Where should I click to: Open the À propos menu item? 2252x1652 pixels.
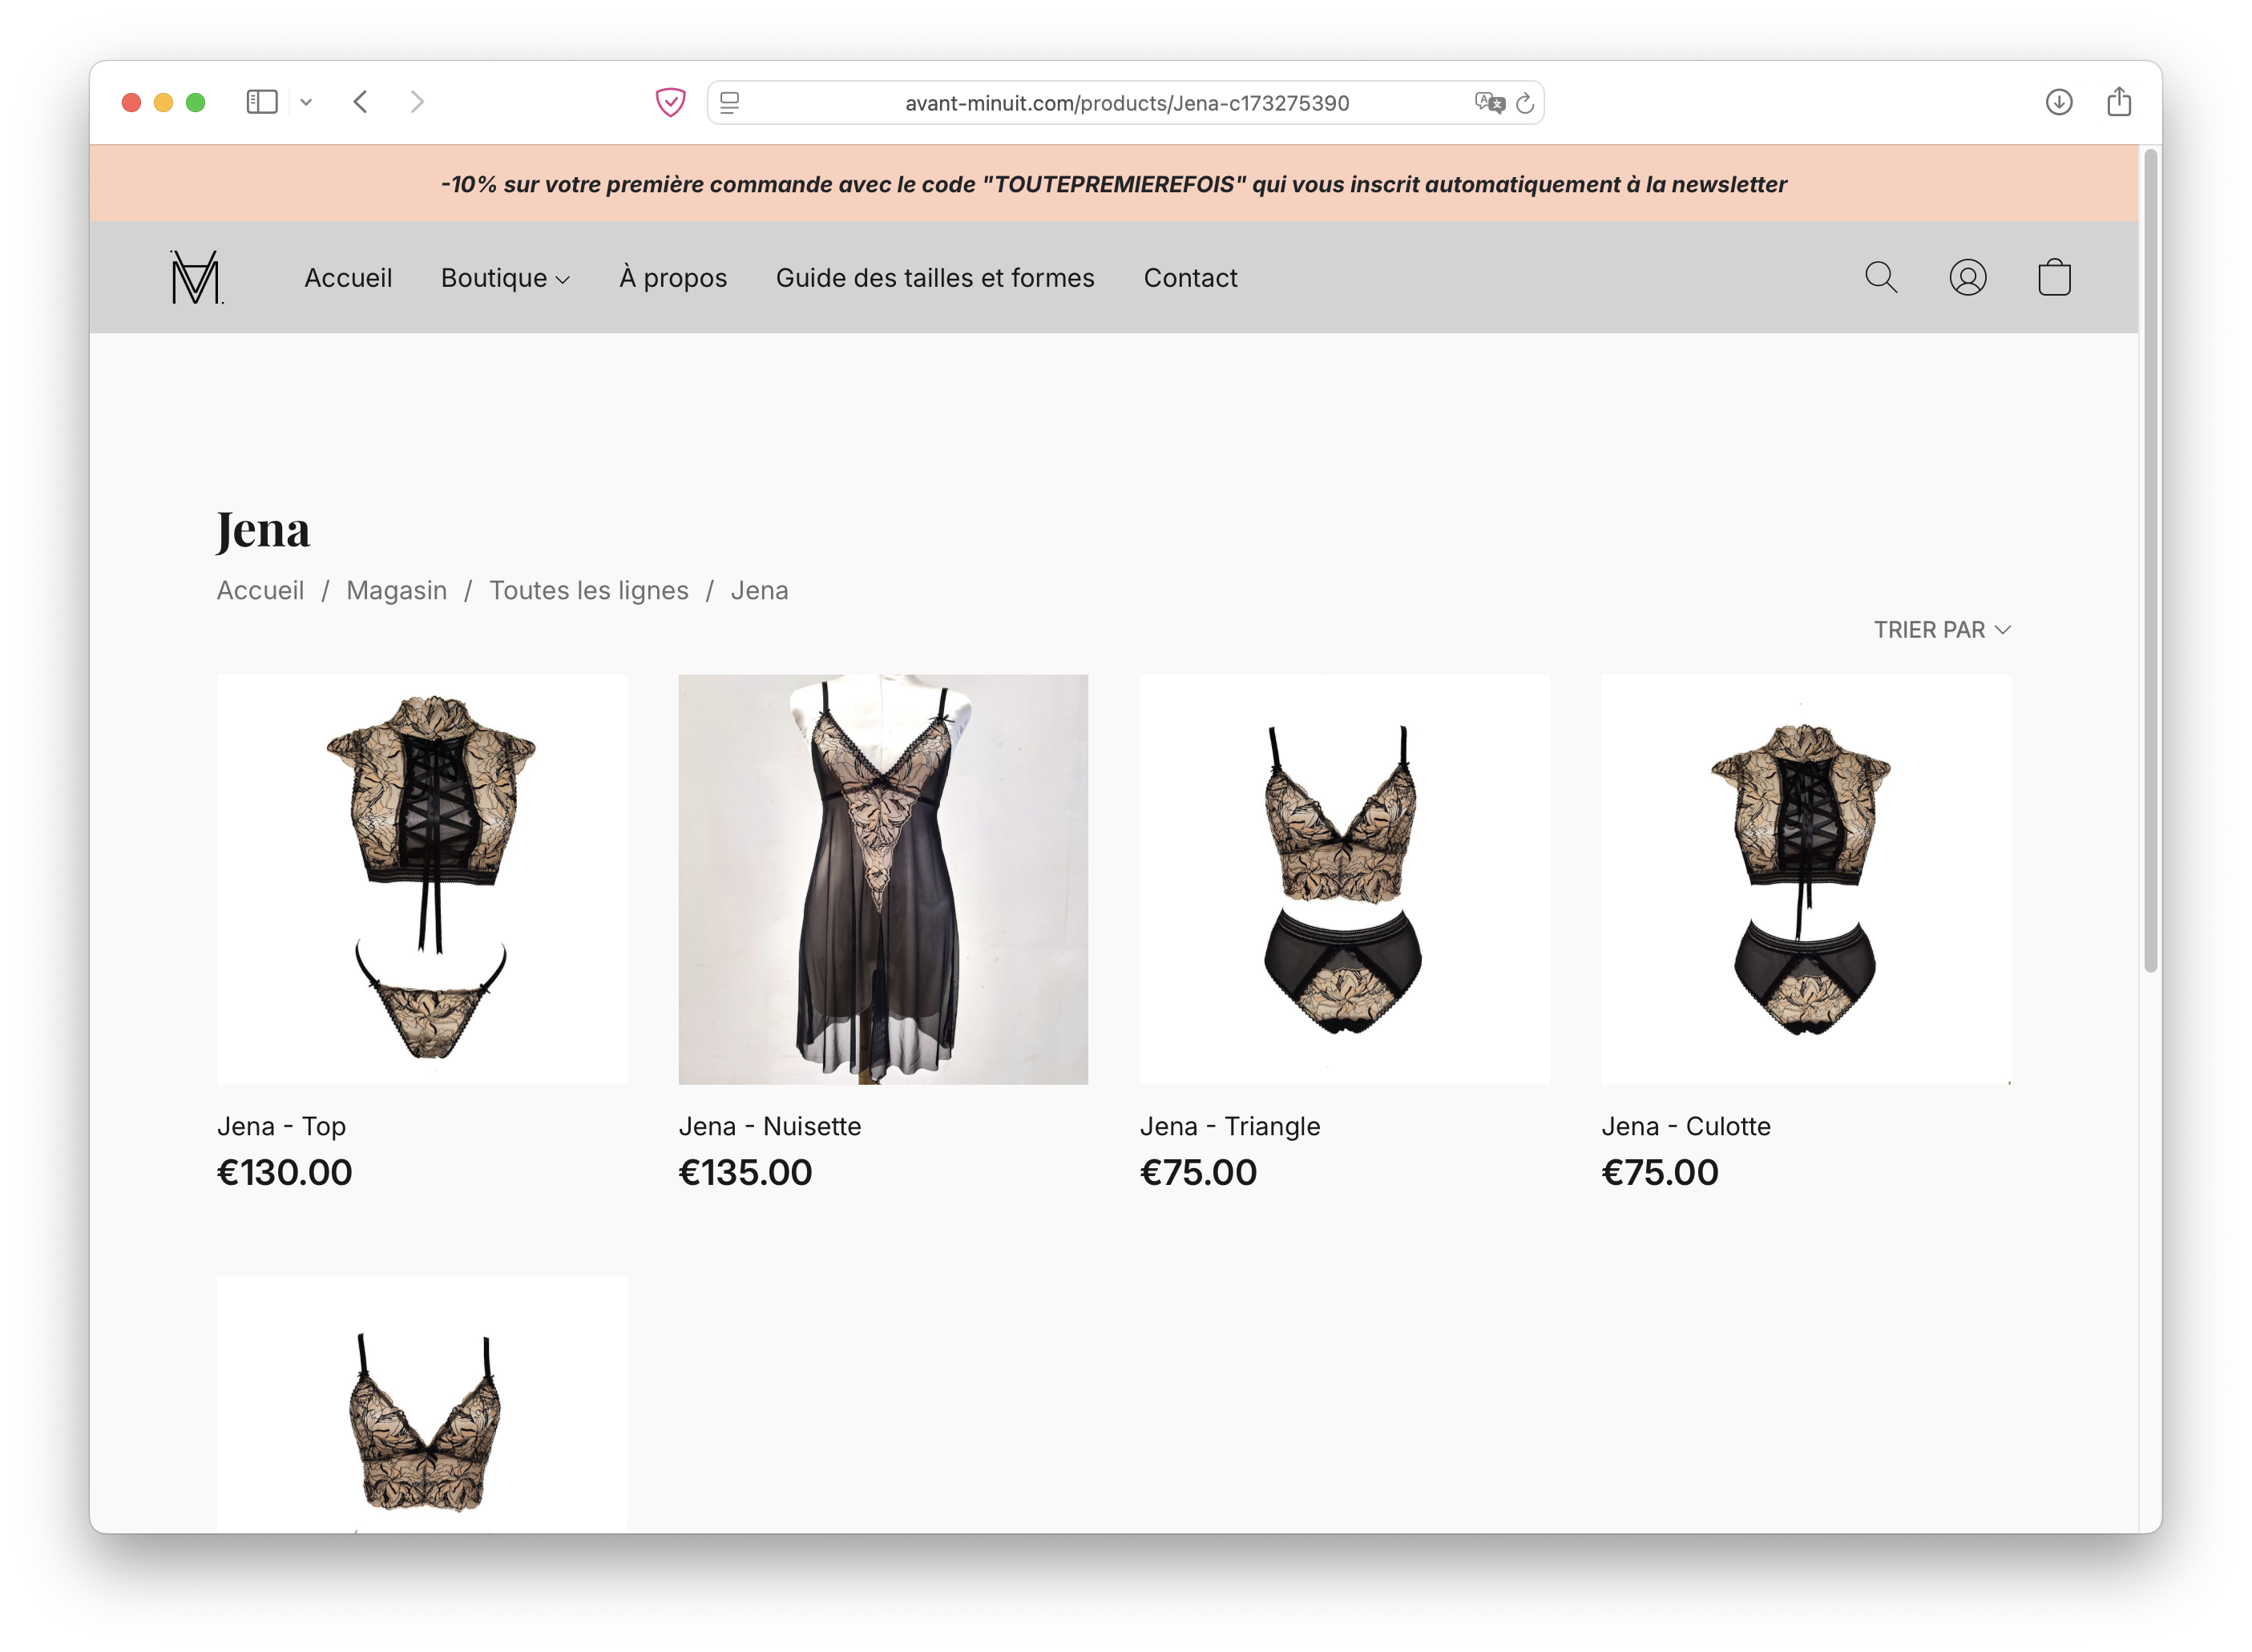coord(672,278)
